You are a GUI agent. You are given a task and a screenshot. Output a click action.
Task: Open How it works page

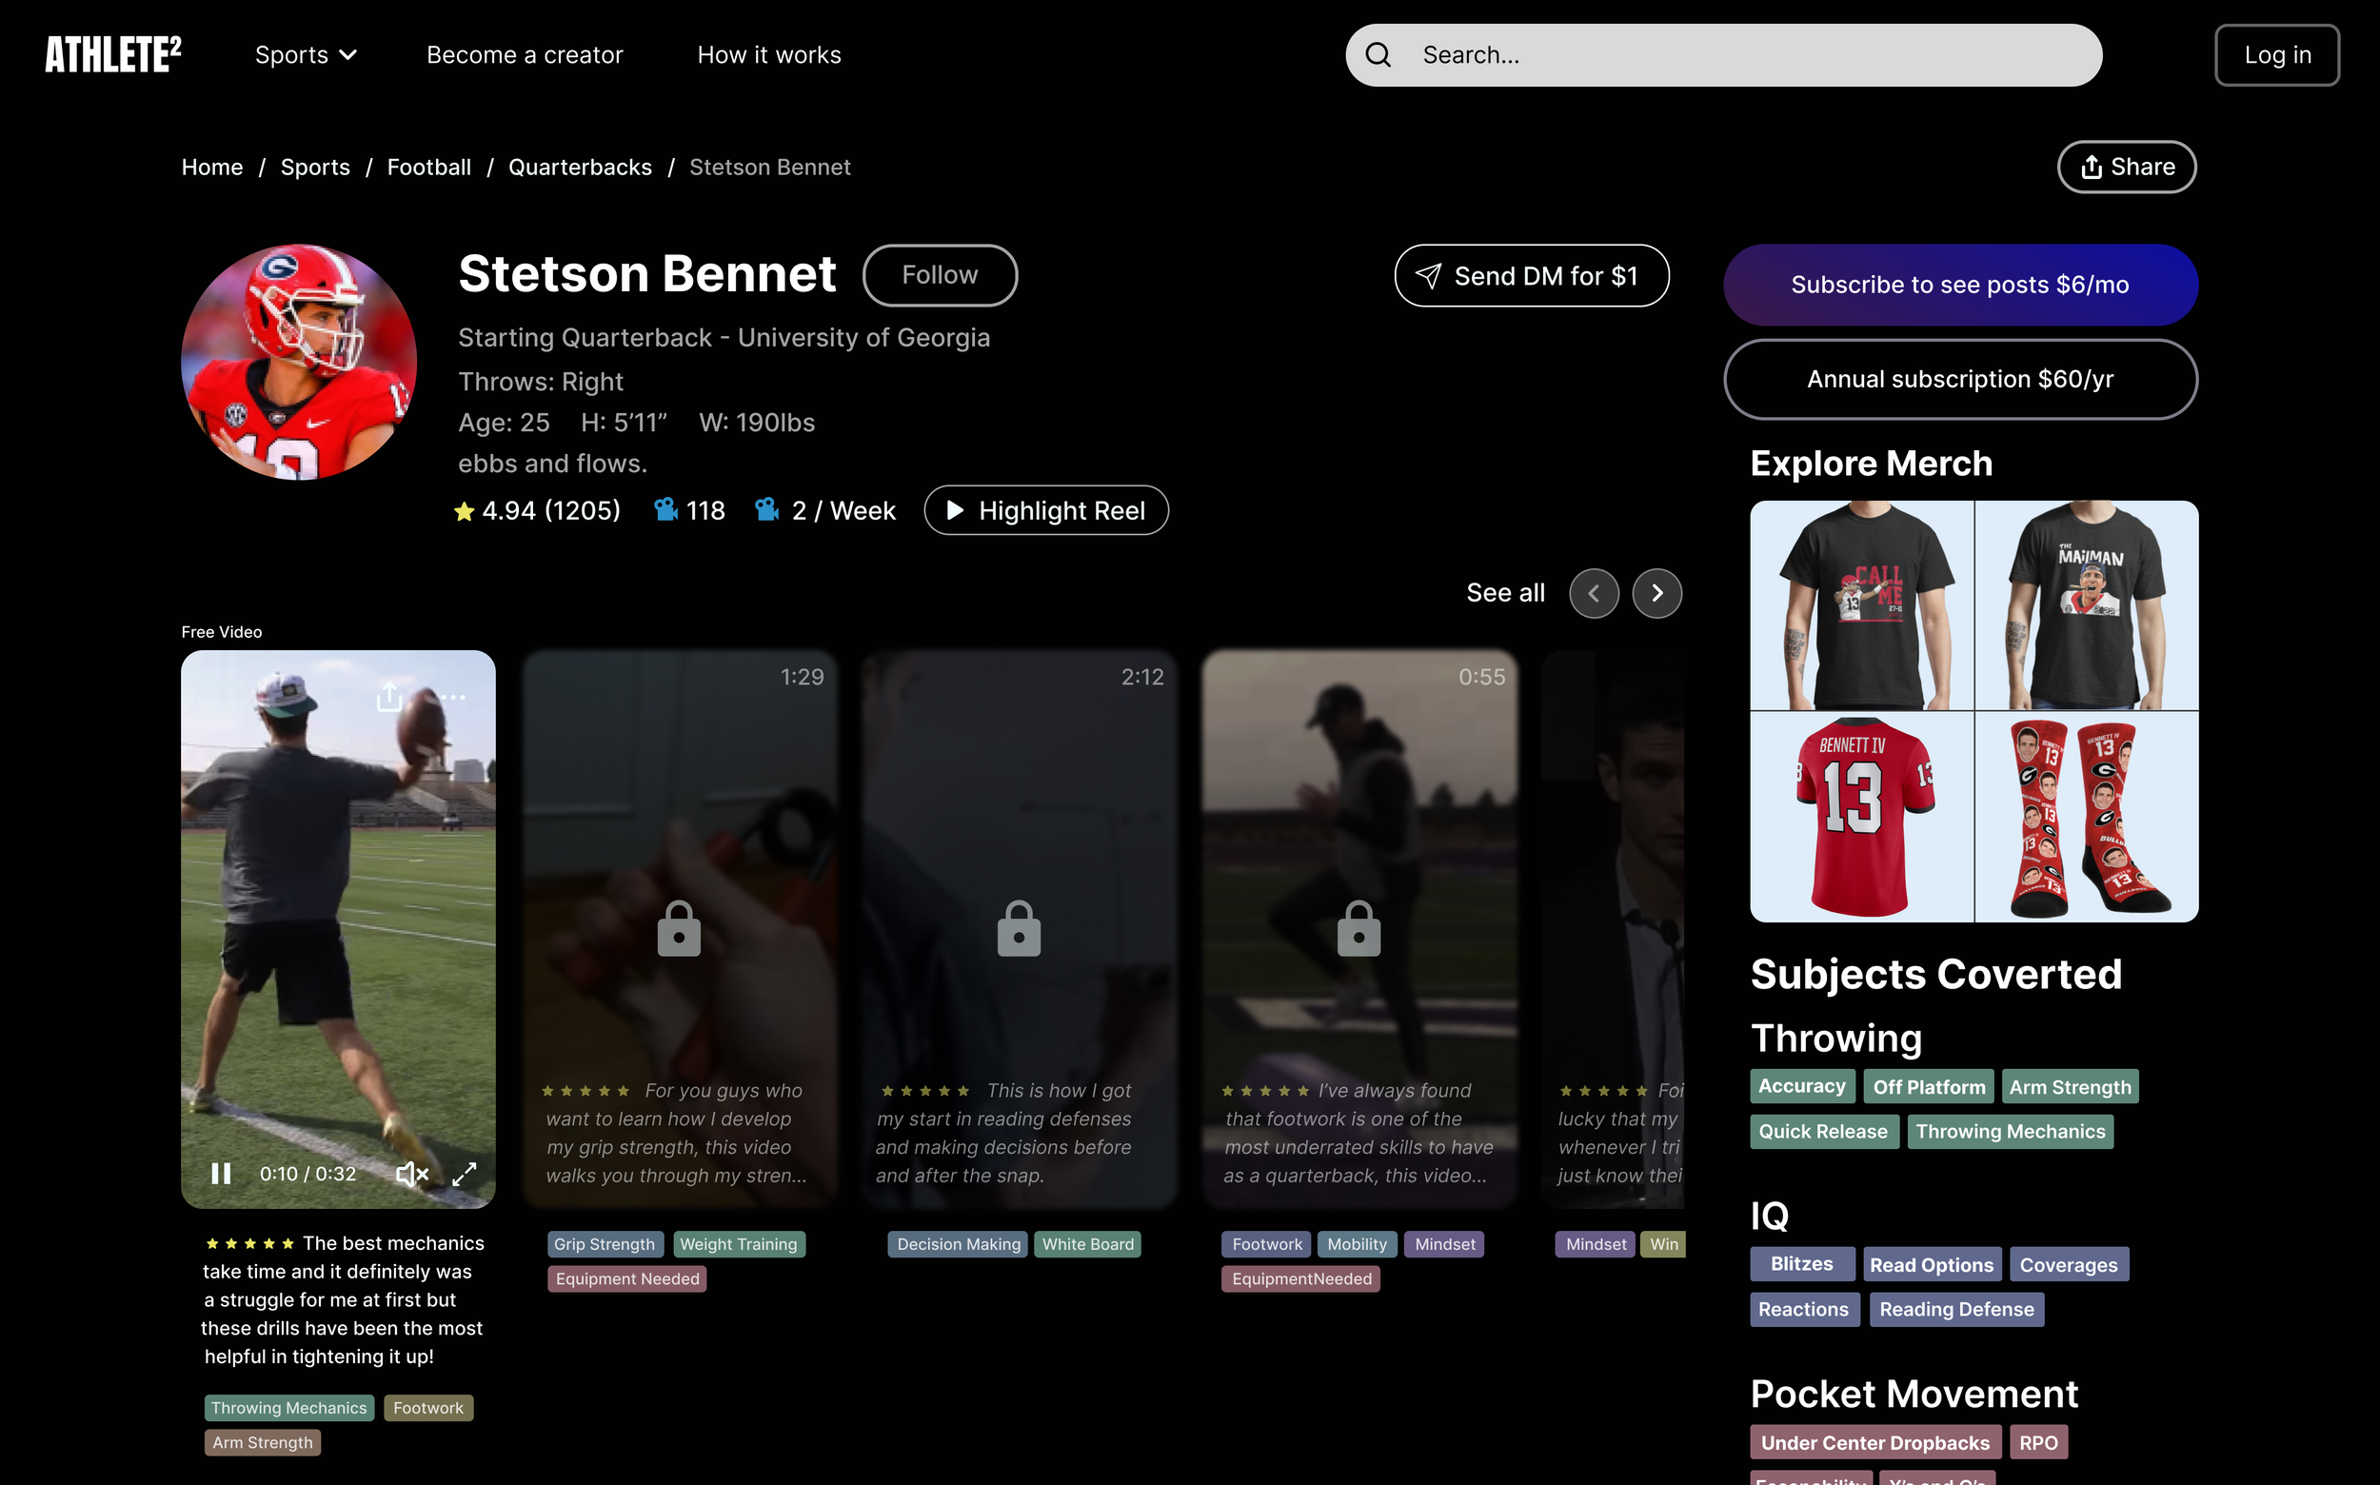point(769,55)
